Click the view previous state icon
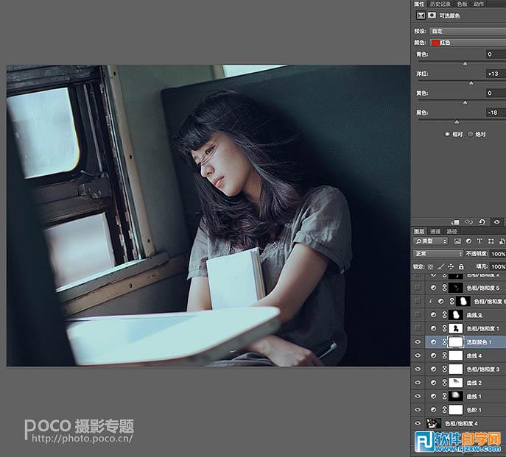 tap(468, 221)
